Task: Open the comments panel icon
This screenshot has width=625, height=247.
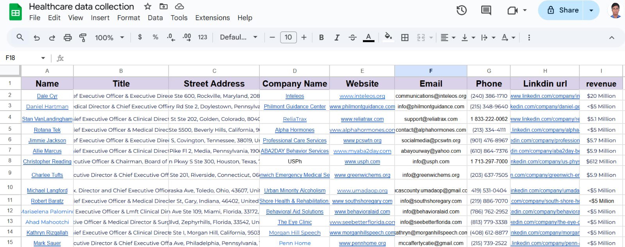Action: [x=486, y=11]
